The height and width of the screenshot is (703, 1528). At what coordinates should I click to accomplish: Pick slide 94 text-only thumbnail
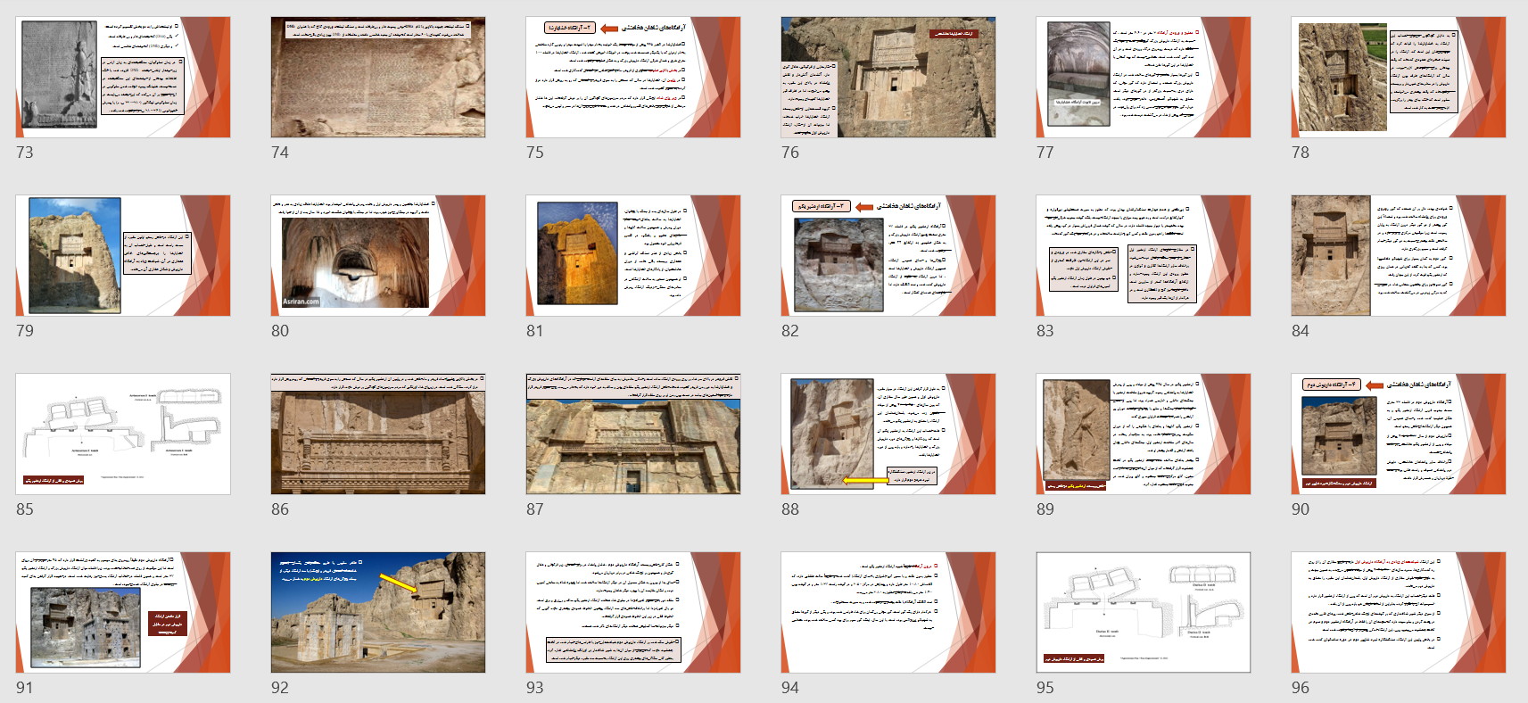(888, 612)
